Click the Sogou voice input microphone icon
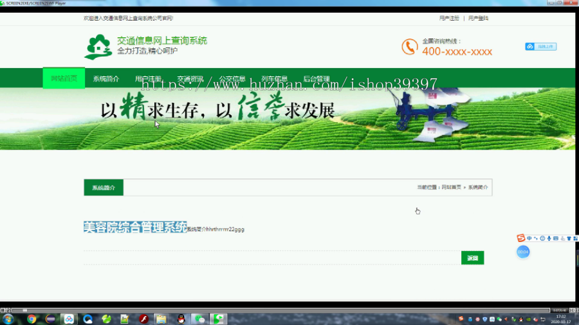 pos(549,238)
